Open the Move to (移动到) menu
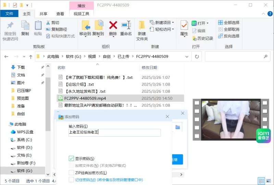 pyautogui.click(x=85, y=29)
